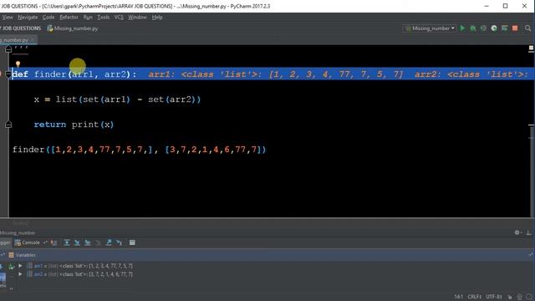Maximize the PyCharm window

click(x=505, y=6)
